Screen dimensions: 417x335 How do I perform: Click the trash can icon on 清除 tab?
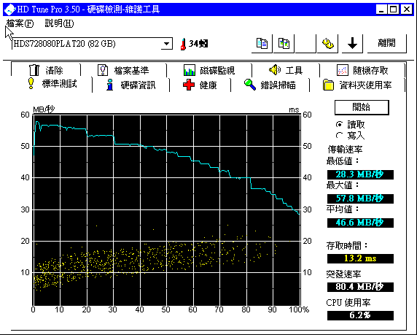[x=34, y=70]
